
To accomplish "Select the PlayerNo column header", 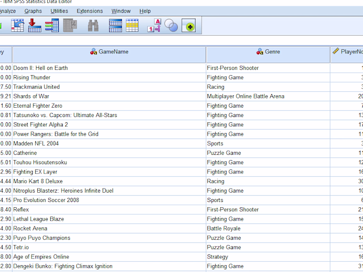I will tap(347, 54).
